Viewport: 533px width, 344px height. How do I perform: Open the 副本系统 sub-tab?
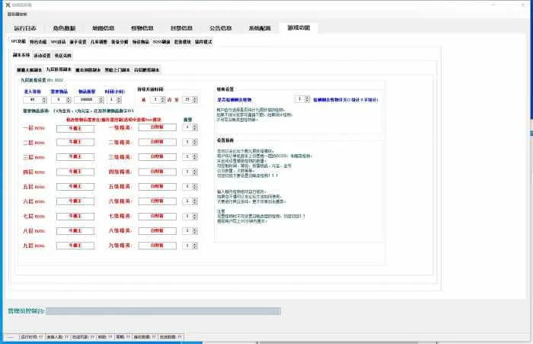point(21,55)
